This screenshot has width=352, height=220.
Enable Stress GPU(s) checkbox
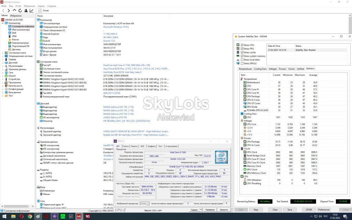pos(242,63)
